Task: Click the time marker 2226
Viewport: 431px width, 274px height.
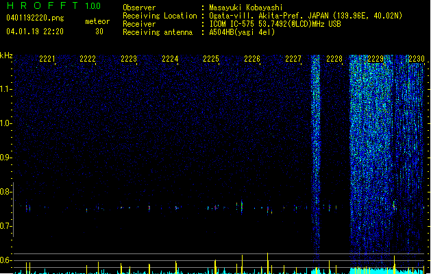Action: pyautogui.click(x=252, y=59)
